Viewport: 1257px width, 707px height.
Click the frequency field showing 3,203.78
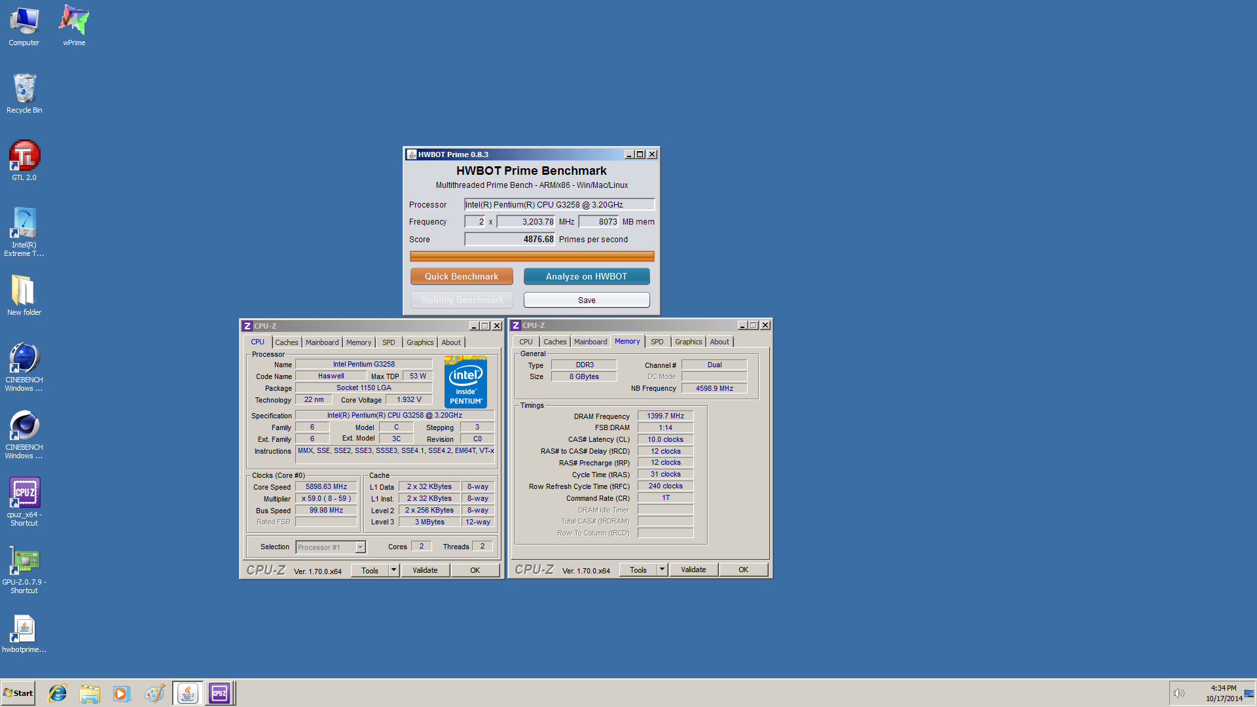tap(526, 222)
